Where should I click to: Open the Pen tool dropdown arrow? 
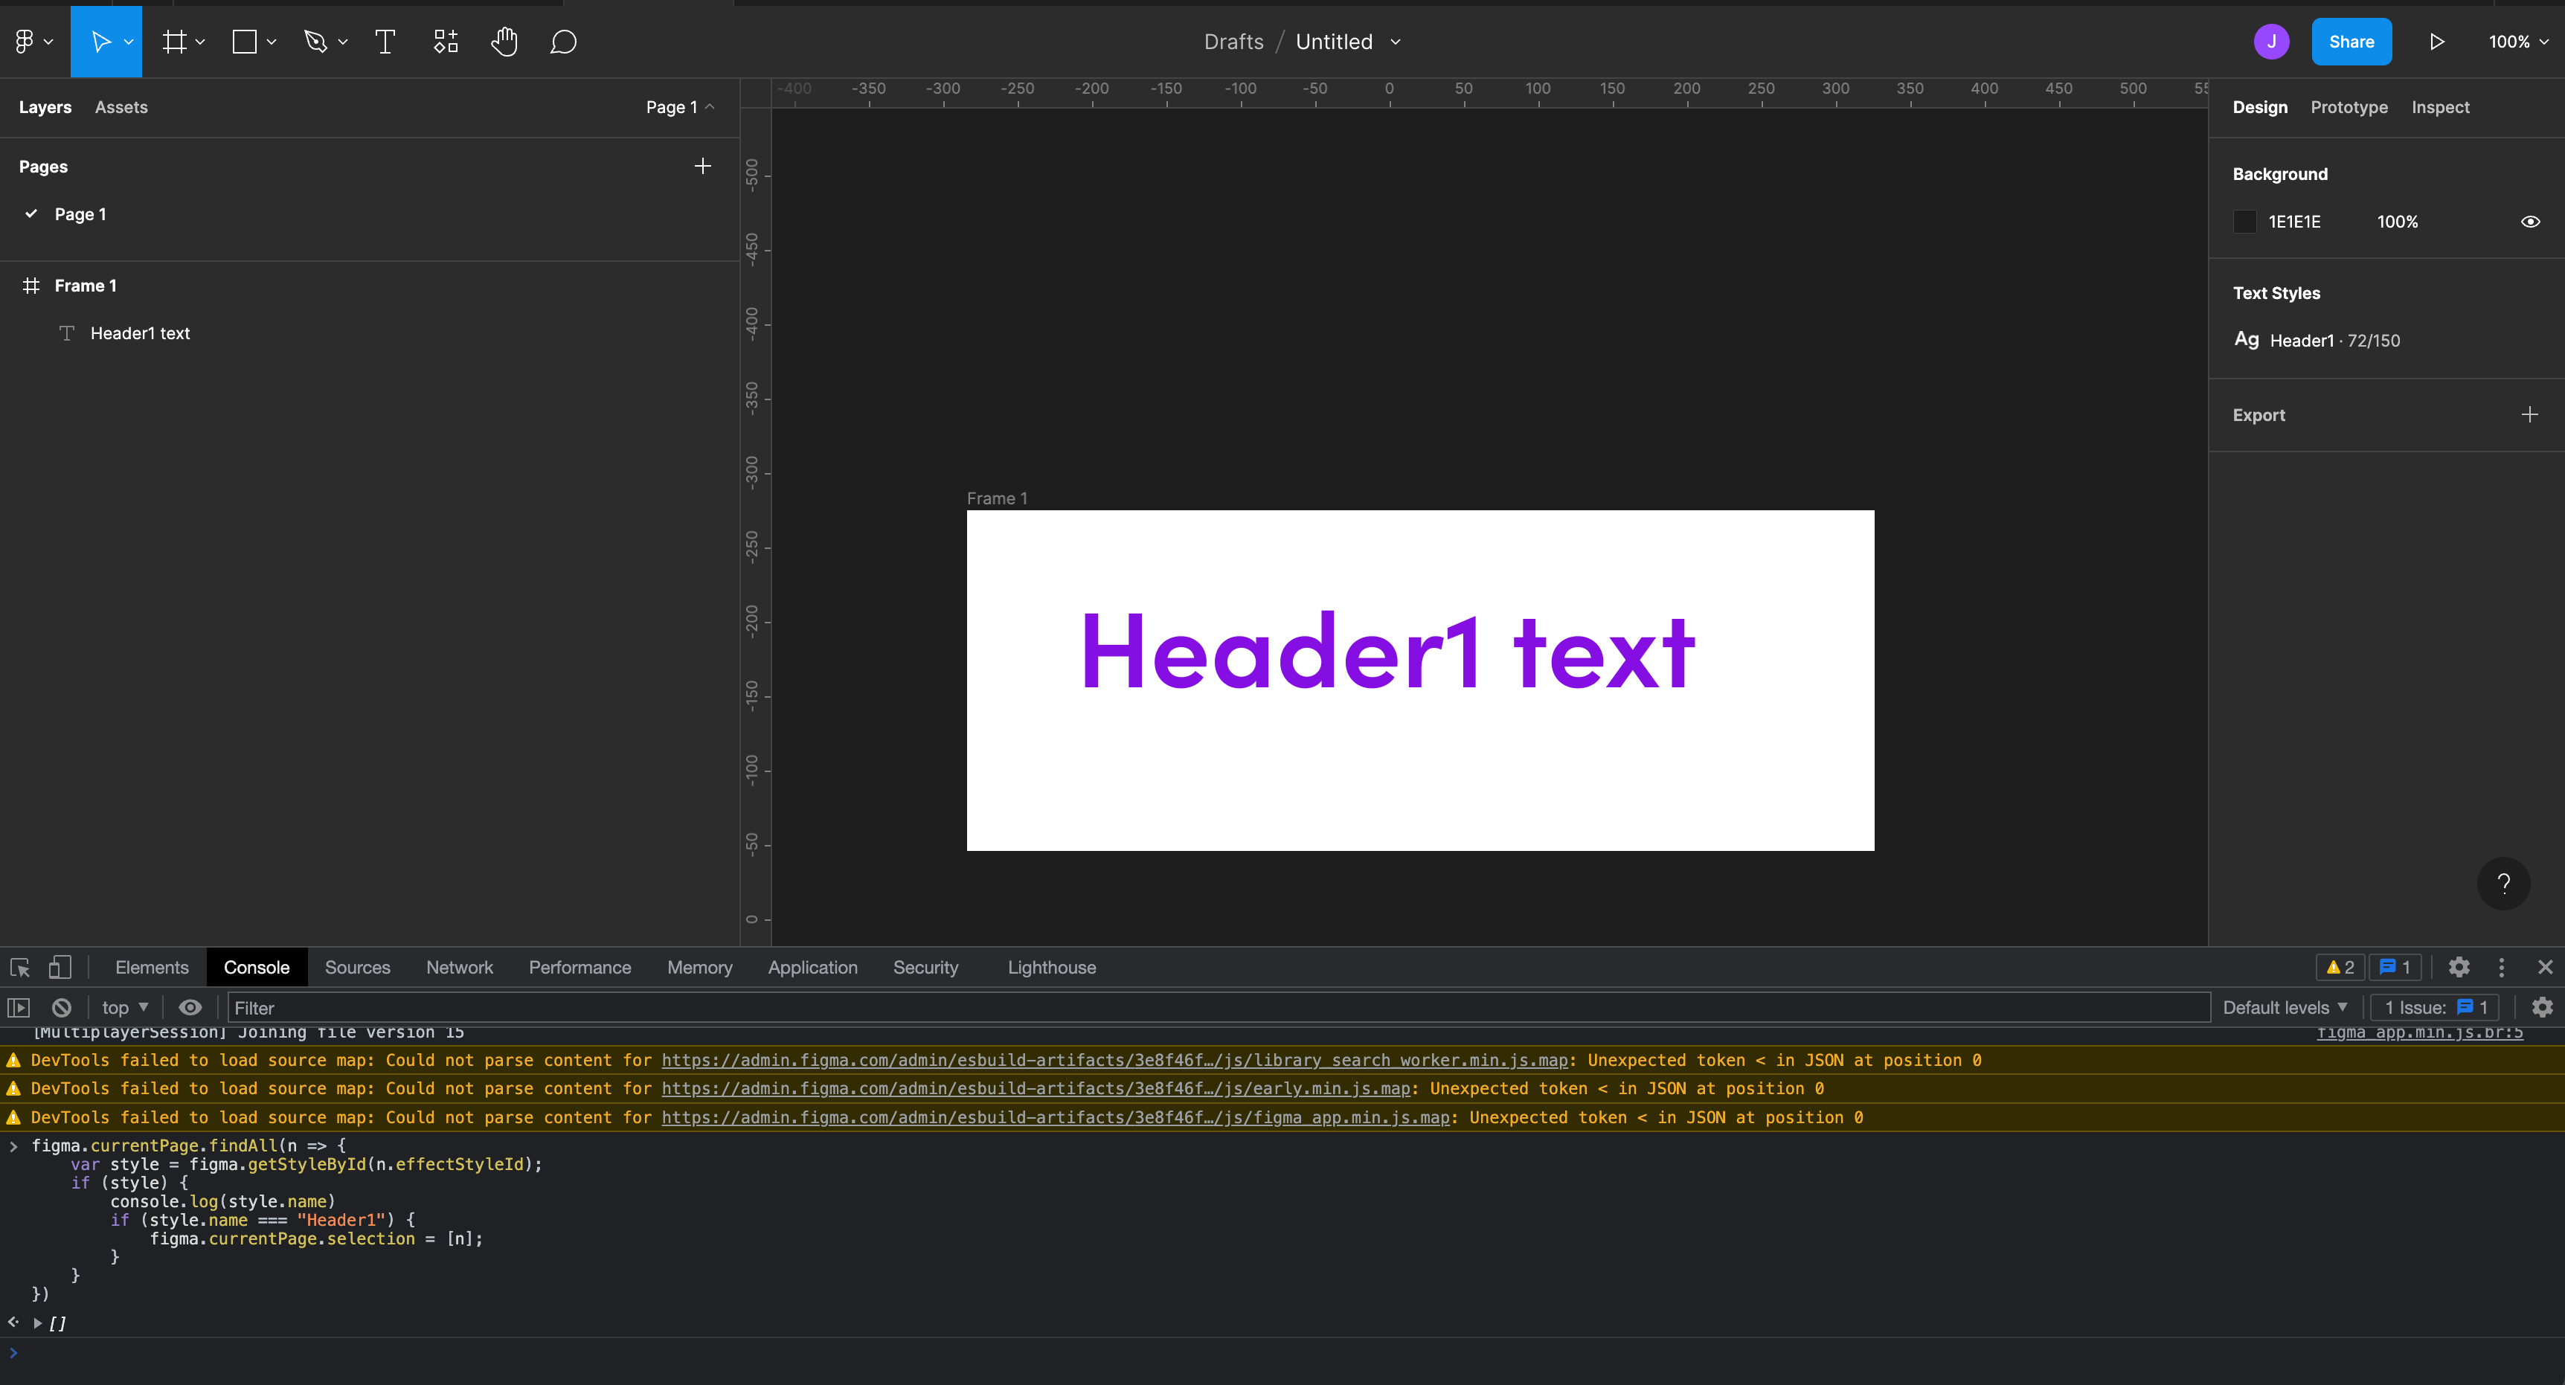click(x=342, y=42)
